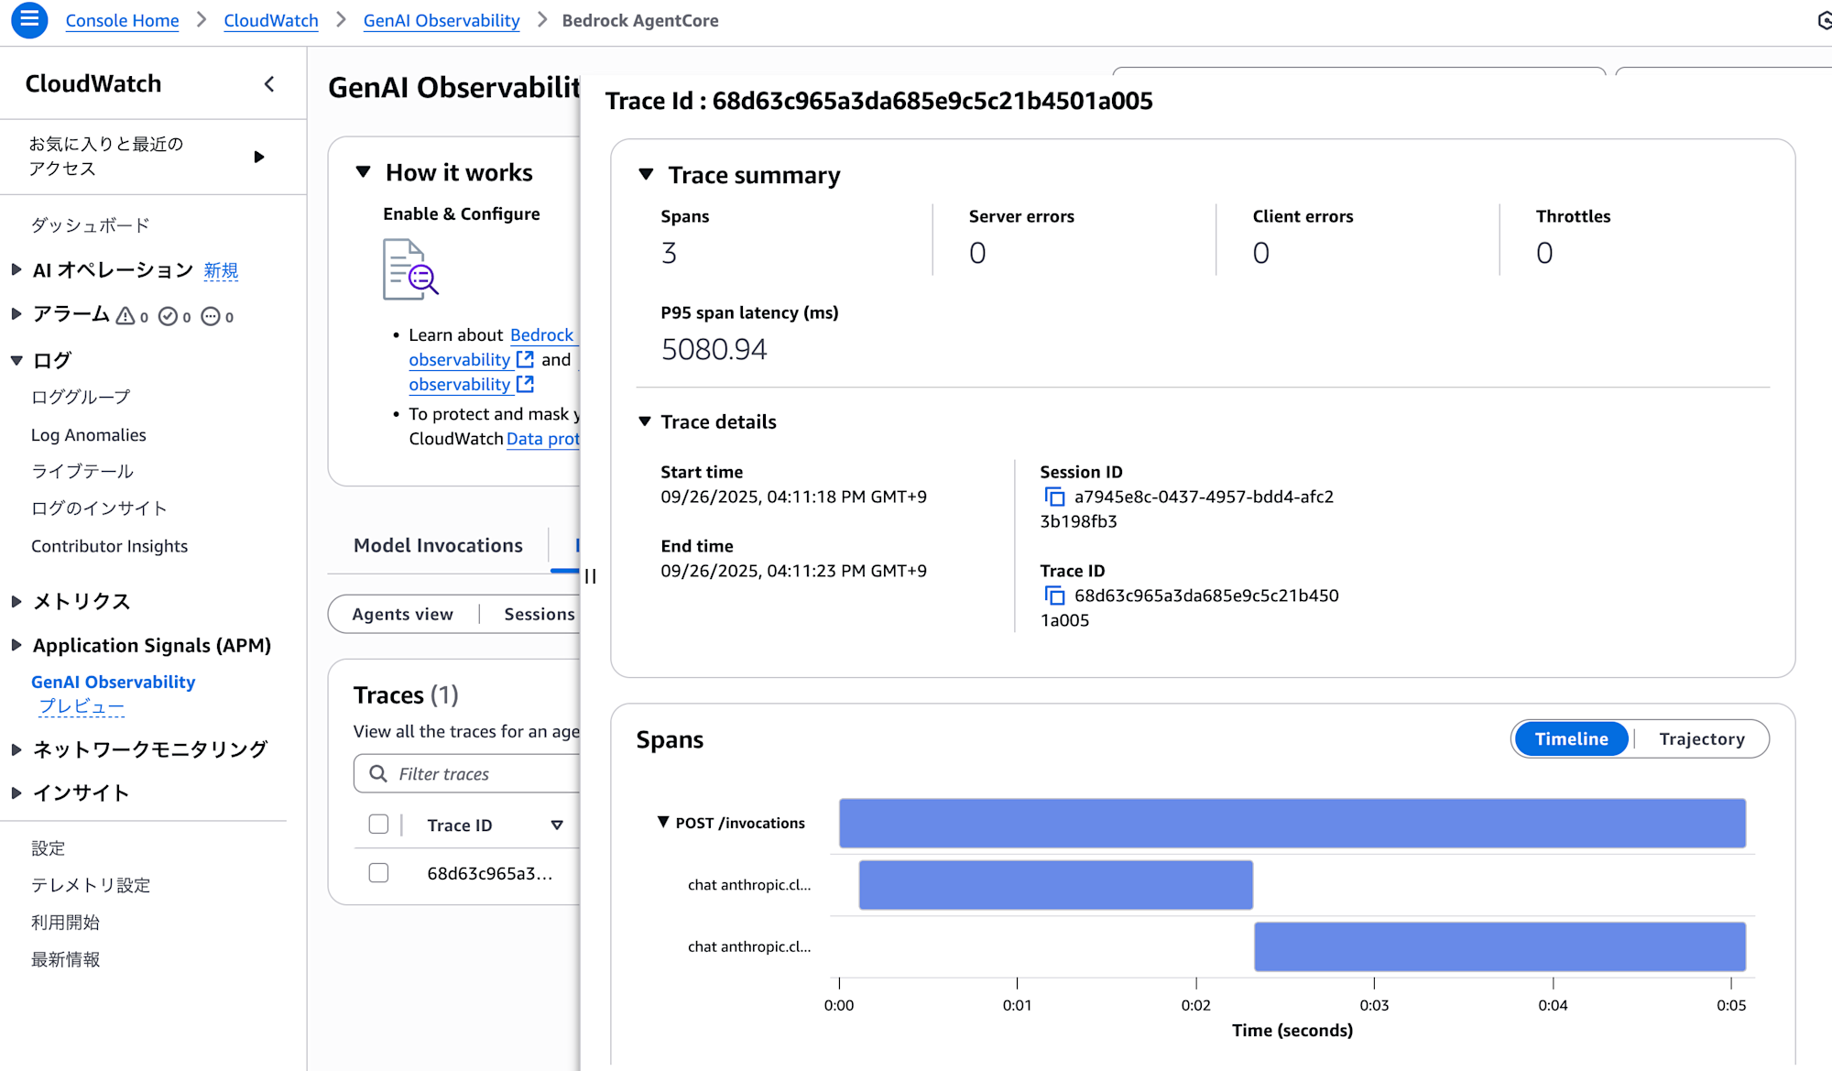
Task: Select the Sessions view tab
Action: [540, 614]
